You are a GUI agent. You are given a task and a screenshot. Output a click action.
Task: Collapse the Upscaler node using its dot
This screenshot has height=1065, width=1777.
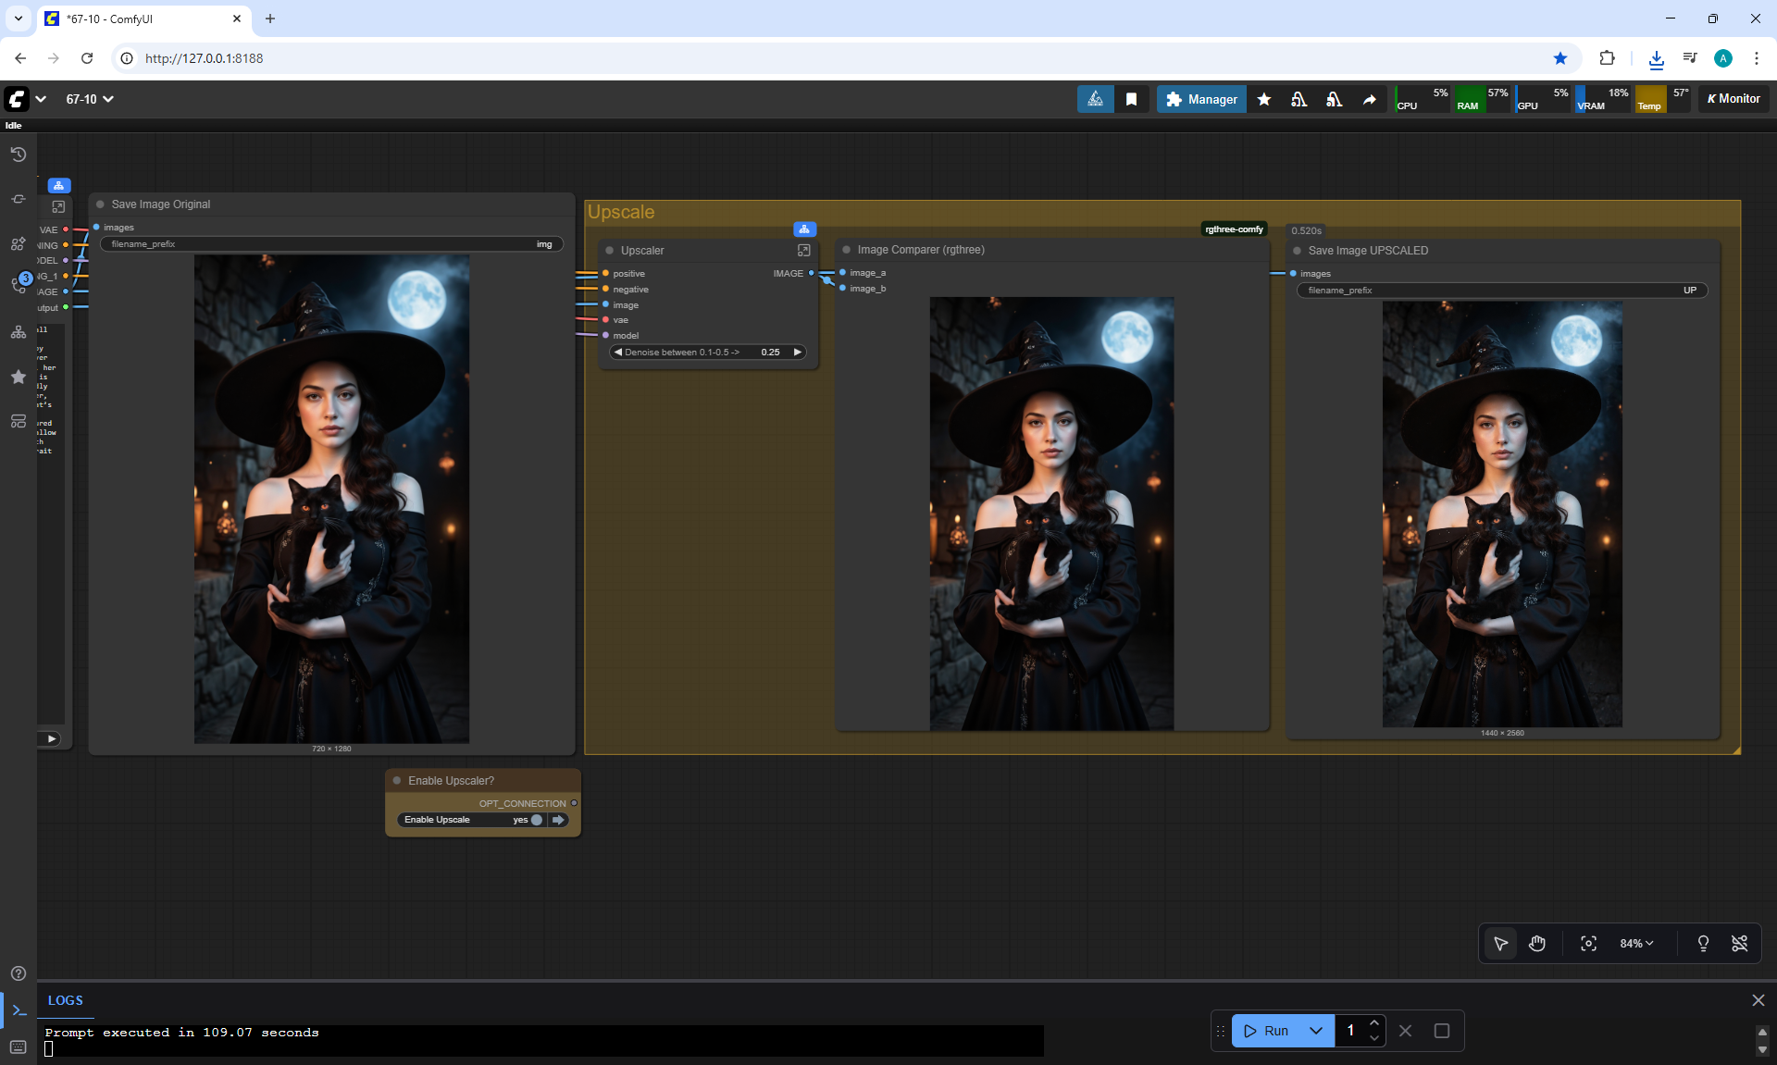[609, 251]
